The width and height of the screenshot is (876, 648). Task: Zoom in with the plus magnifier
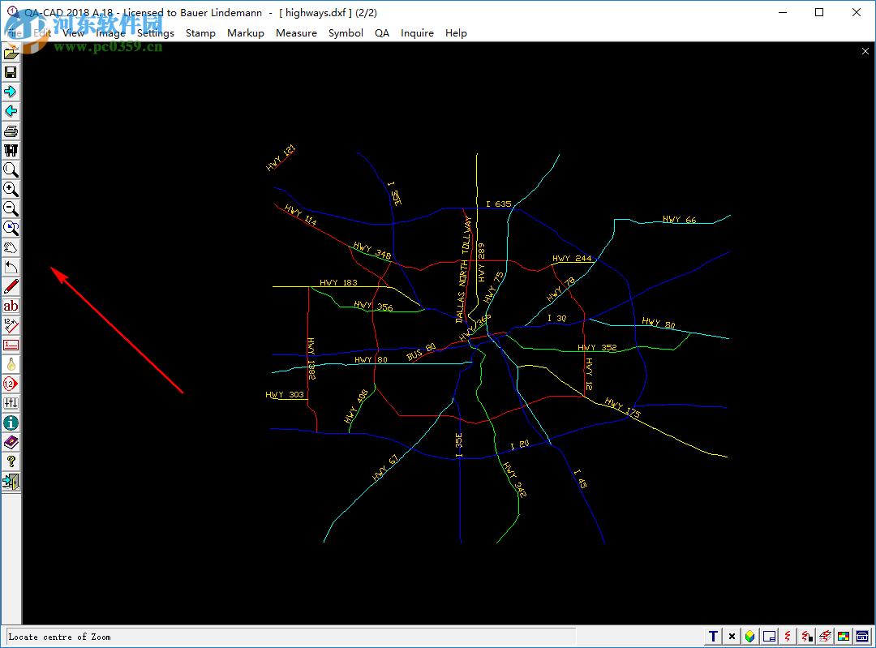11,190
